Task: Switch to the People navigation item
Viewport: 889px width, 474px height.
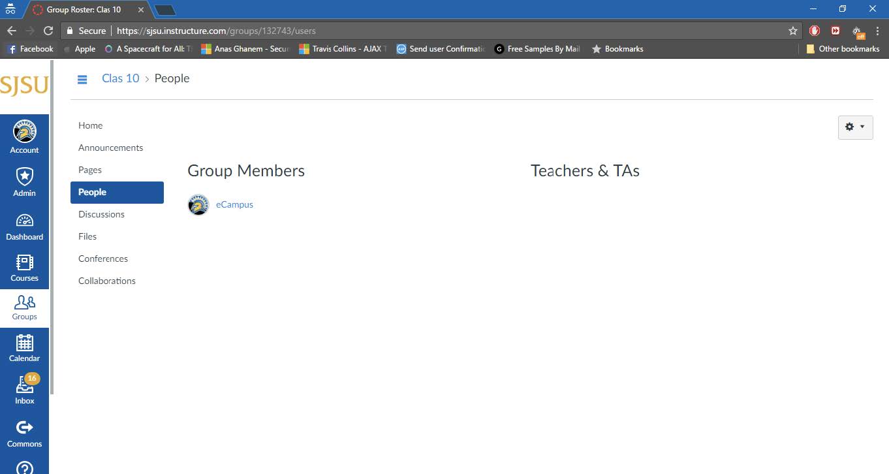Action: (92, 192)
